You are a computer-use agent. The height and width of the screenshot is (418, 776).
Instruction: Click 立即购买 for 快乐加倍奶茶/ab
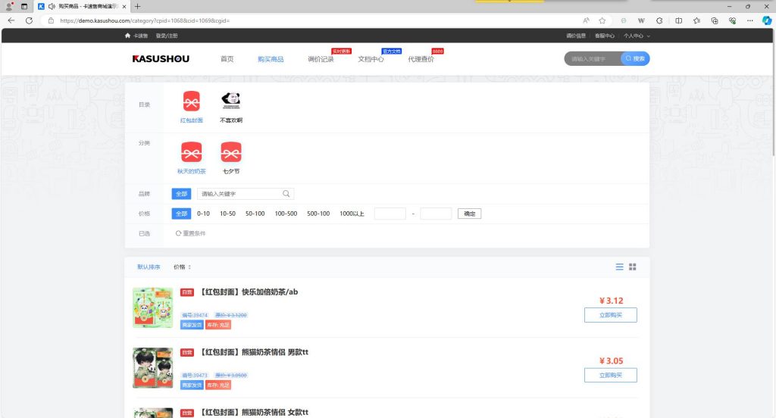pos(611,315)
